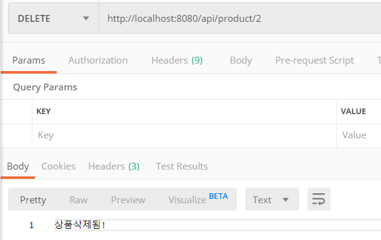Click the query param Value input field
381x240 pixels.
tap(359, 135)
